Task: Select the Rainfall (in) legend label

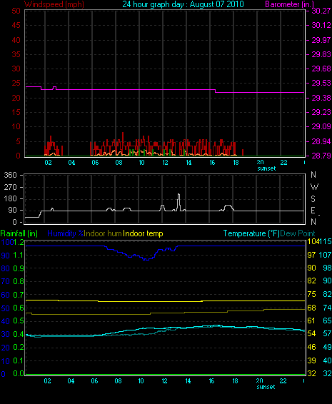Action: coord(19,233)
